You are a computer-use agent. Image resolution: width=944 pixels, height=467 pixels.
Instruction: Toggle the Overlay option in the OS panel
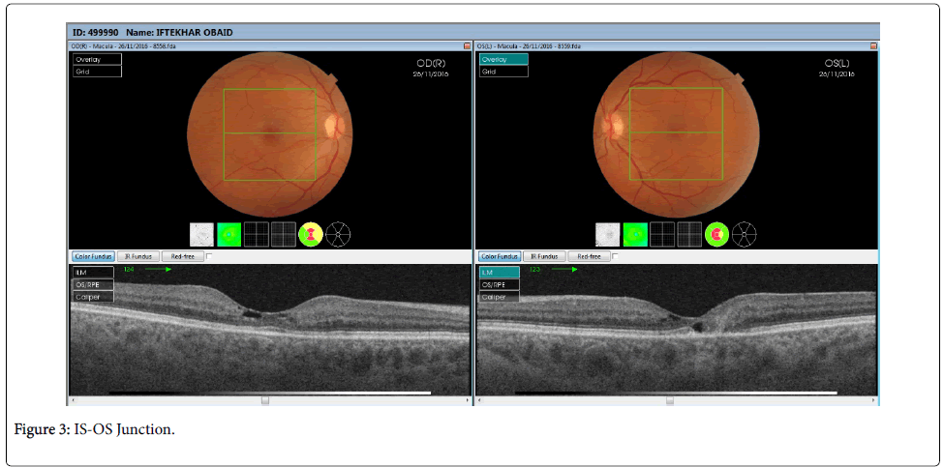click(x=503, y=59)
